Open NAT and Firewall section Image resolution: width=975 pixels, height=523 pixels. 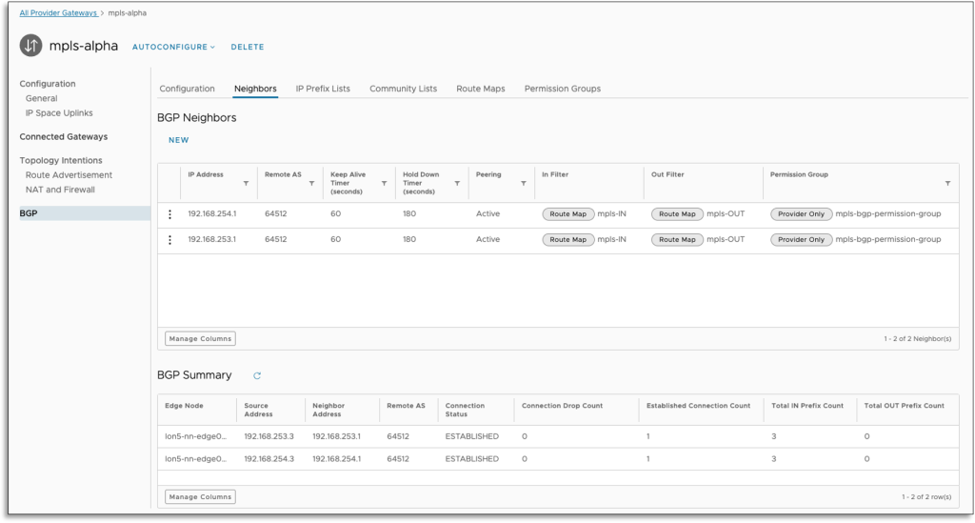60,190
